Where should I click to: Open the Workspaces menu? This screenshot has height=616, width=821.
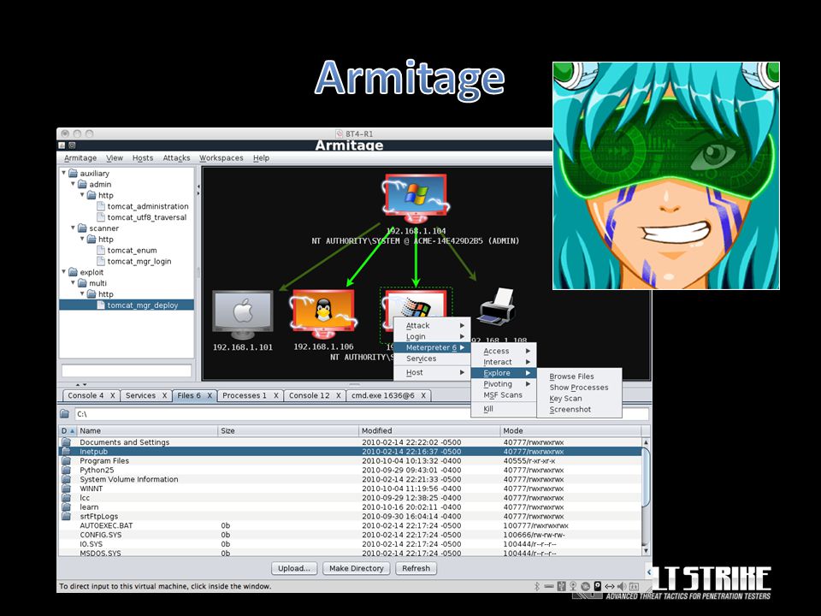click(x=221, y=158)
